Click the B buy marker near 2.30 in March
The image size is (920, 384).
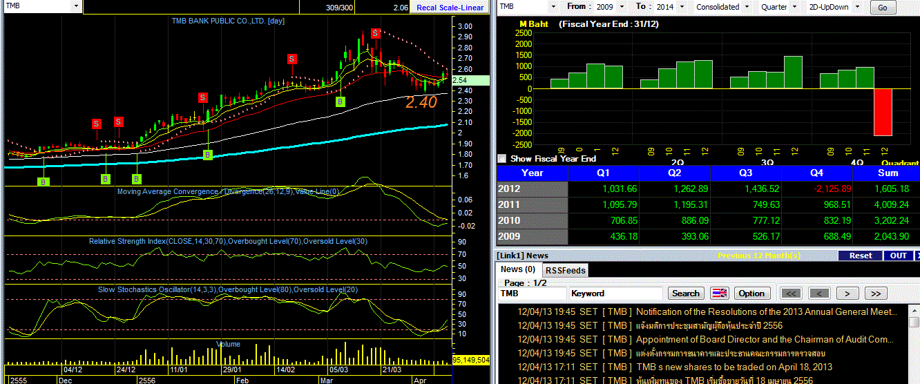[340, 102]
